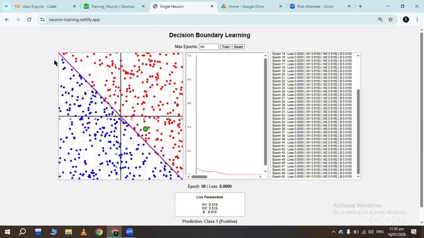Click the page vertical scrollbar thumb
The height and width of the screenshot is (238, 424).
421,120
